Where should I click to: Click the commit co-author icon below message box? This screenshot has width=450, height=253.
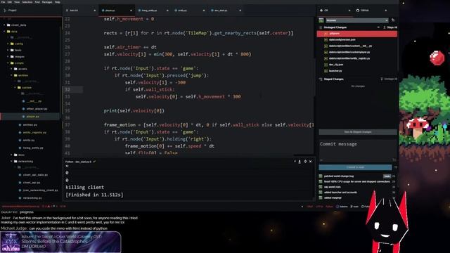(x=321, y=160)
